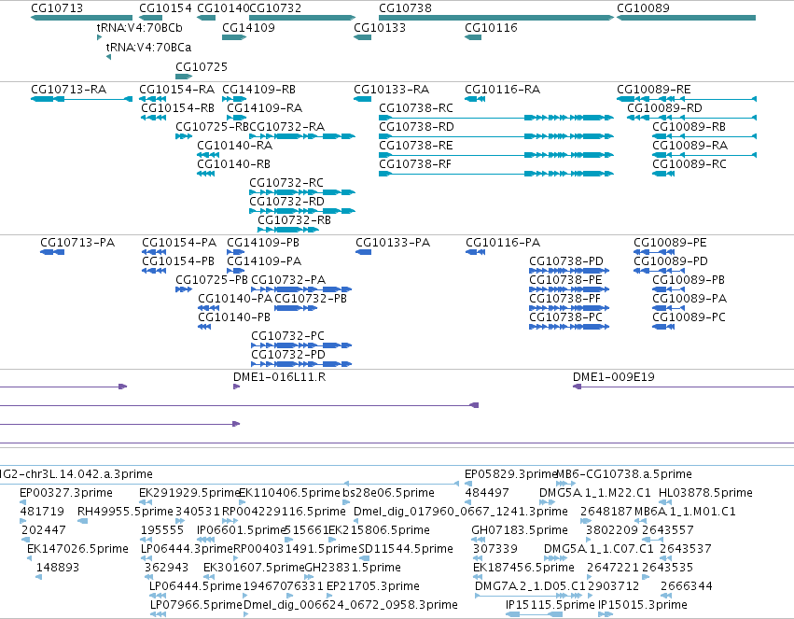Click the CG10089-RB transcript label
Screen dimensions: 794x619
(689, 127)
